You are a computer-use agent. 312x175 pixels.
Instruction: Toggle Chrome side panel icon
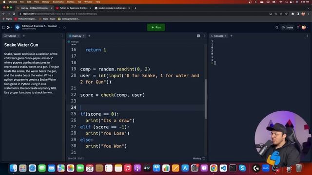click(x=298, y=14)
